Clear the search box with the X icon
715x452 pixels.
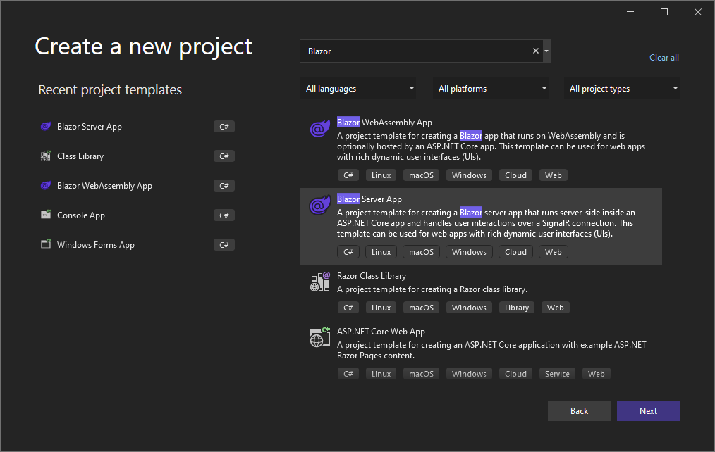pyautogui.click(x=536, y=51)
